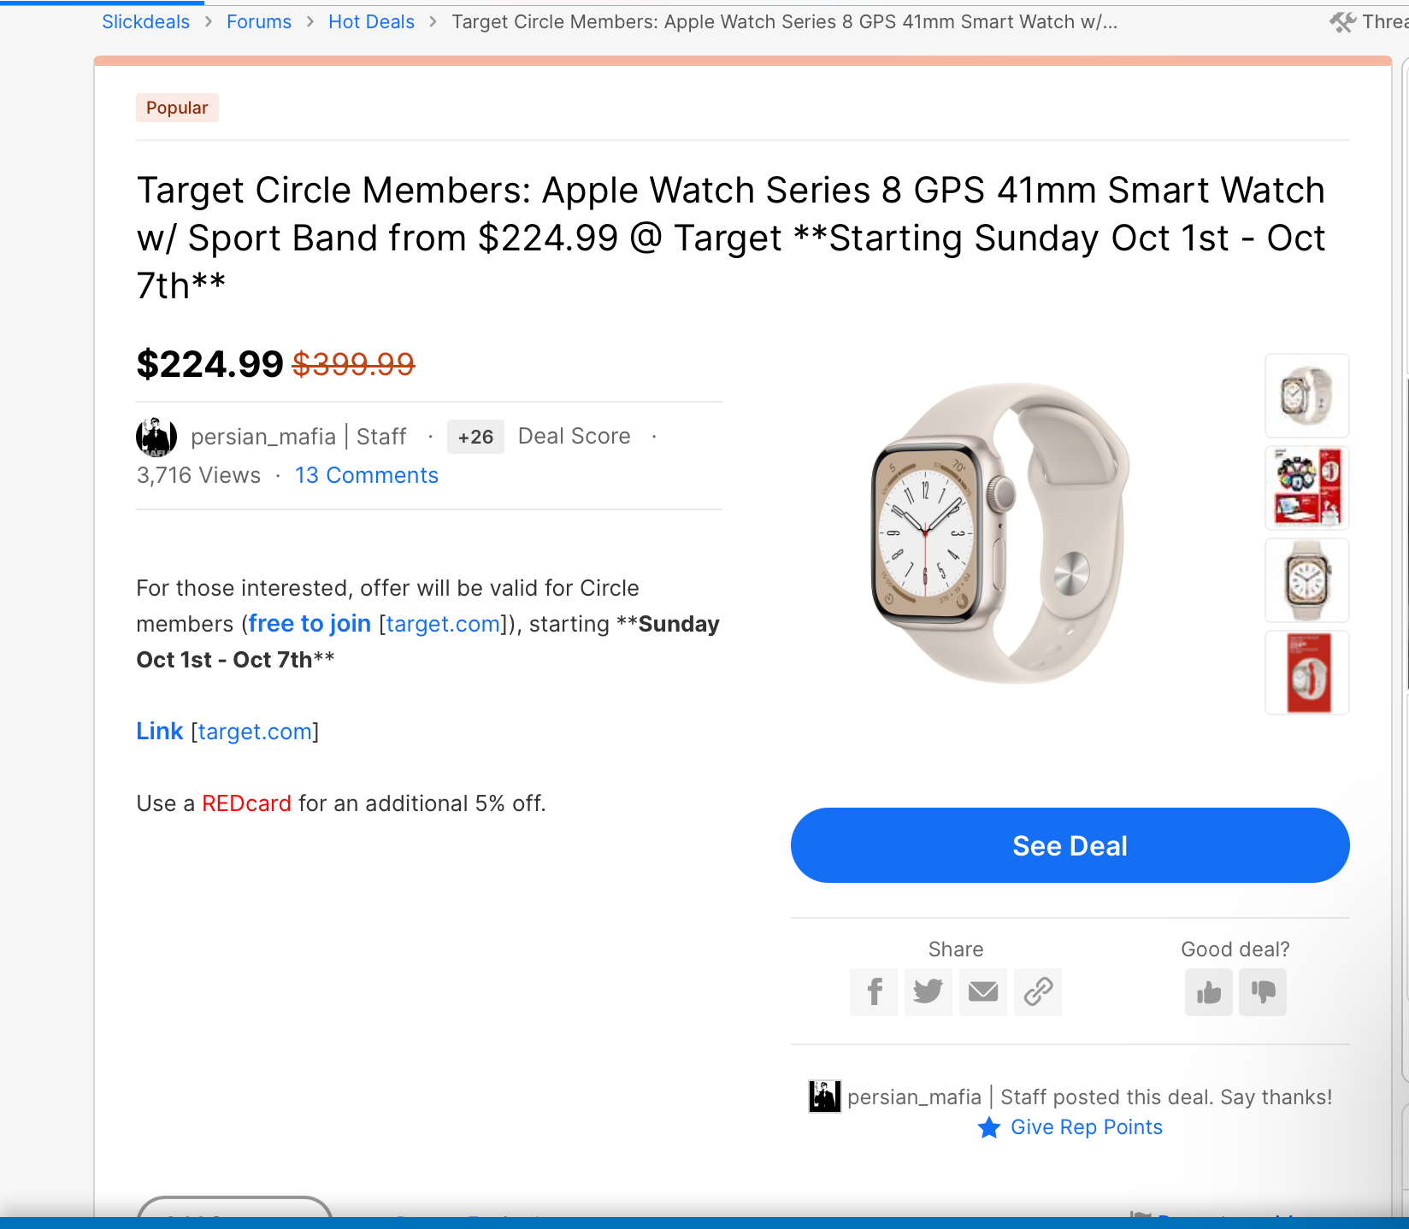Select first watch thumbnail image

(x=1306, y=396)
